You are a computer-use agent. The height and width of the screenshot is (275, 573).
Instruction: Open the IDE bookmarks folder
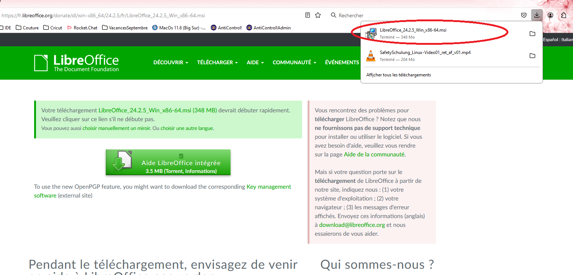pos(6,28)
